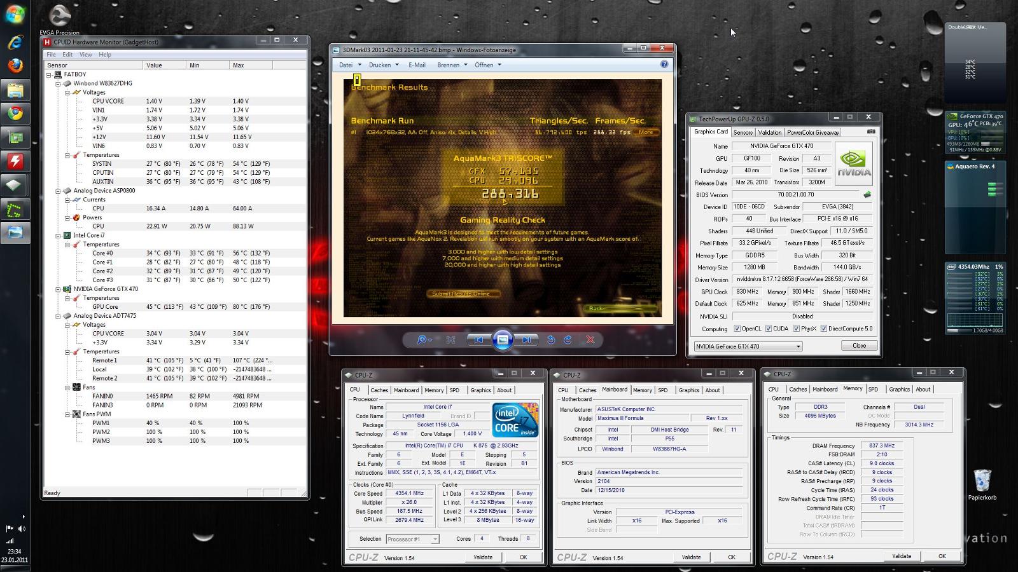Screen dimensions: 1018x572
Task: Open the Brennen dropdown menu
Action: tap(452, 65)
